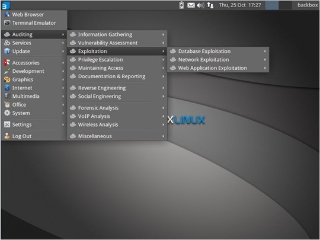Click the Internet globe icon

tap(7, 88)
